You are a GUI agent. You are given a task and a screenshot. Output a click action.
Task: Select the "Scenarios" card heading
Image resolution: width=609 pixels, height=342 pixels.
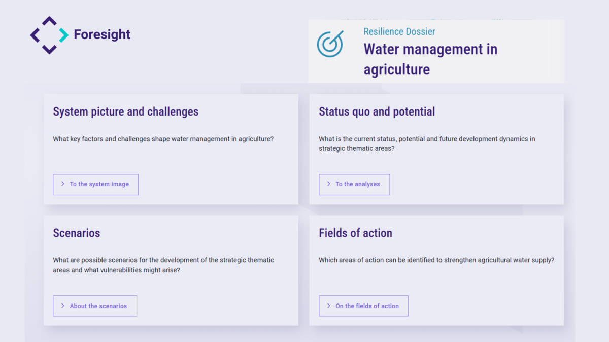point(77,233)
